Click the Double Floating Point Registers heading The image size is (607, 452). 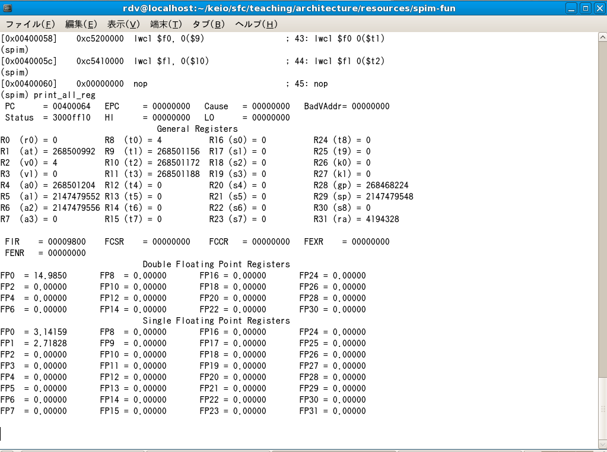(x=216, y=264)
